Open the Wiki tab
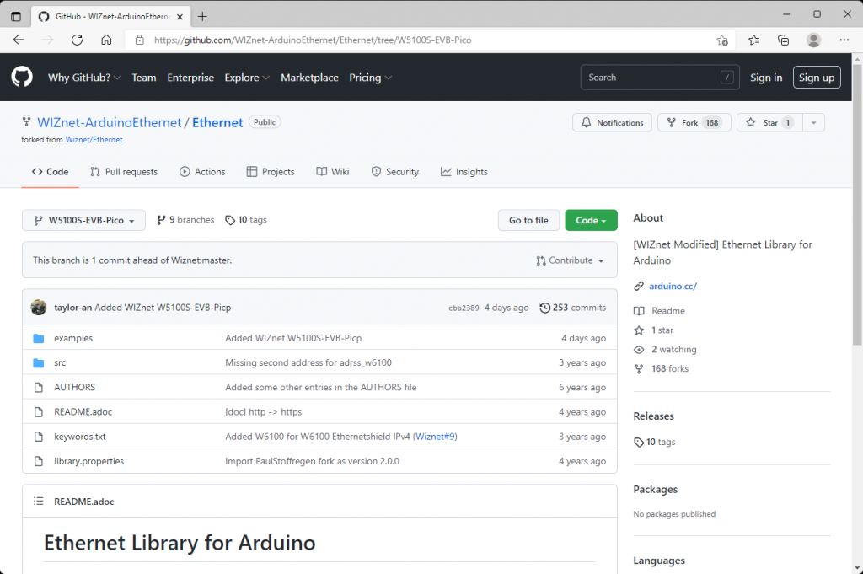The image size is (863, 574). click(333, 172)
